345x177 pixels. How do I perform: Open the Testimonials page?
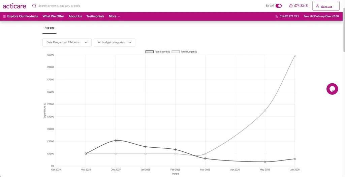[95, 16]
